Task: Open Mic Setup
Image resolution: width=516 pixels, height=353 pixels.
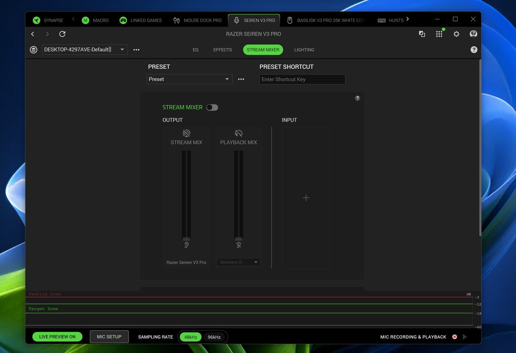Action: point(109,337)
